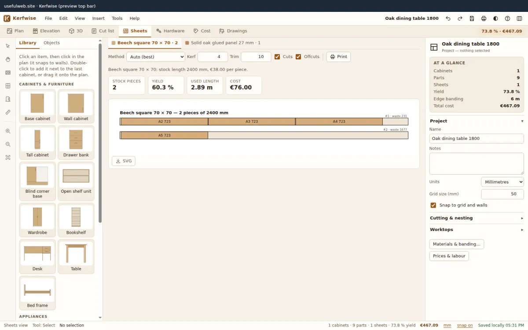This screenshot has height=330, width=528.
Task: Click the Kerf input field
Action: tap(213, 57)
